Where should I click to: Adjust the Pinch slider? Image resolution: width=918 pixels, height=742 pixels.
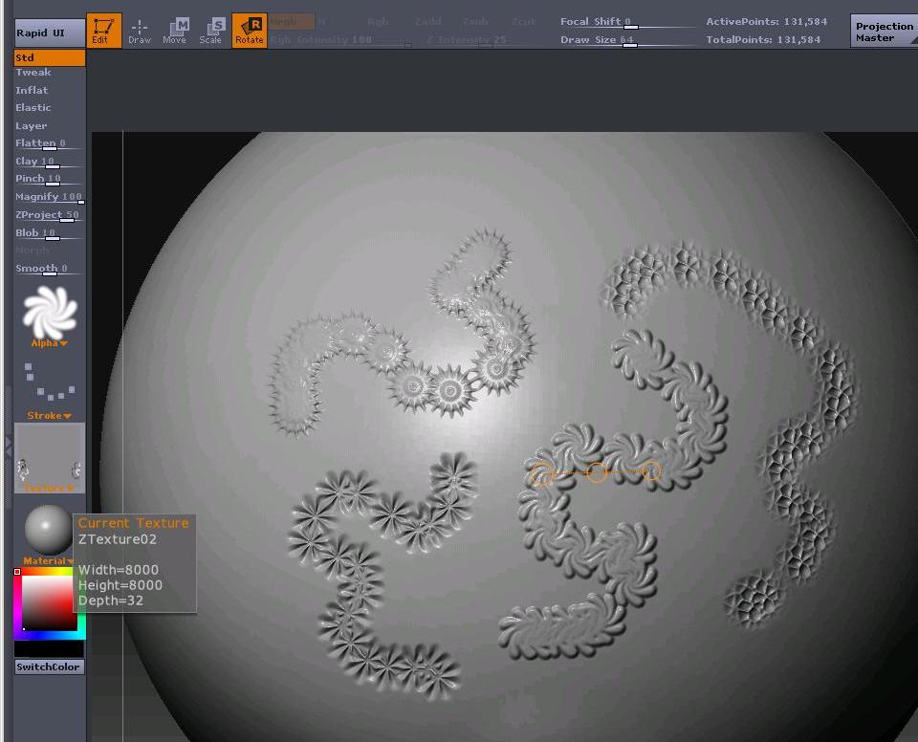49,179
